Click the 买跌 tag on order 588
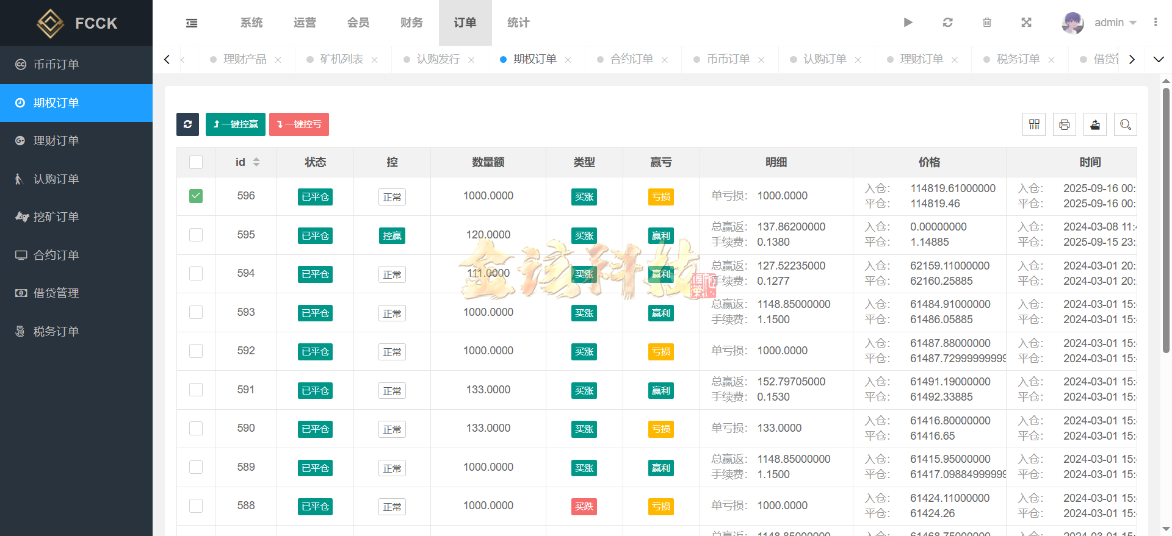The width and height of the screenshot is (1172, 536). point(584,507)
